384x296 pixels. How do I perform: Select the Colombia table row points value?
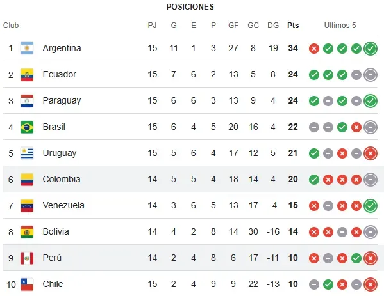click(x=293, y=179)
